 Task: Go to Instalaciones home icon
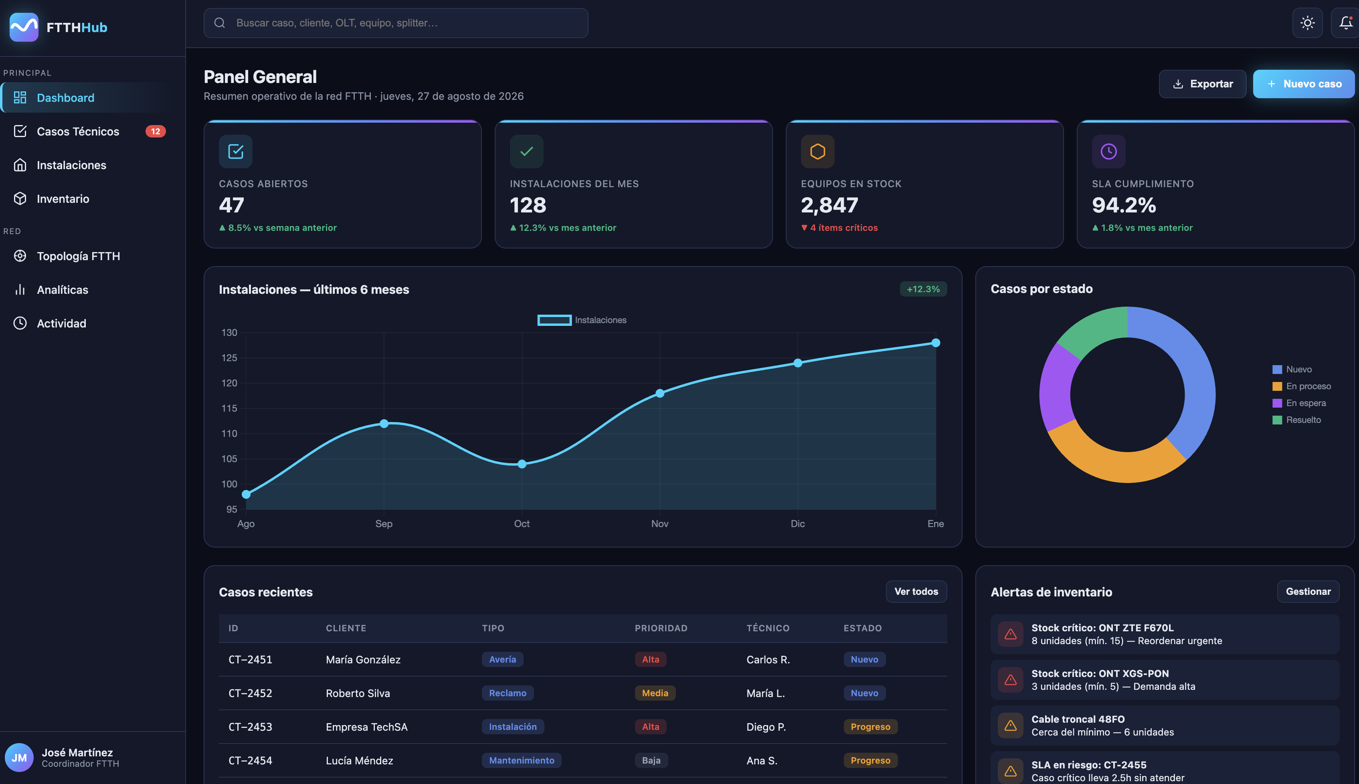pos(20,165)
